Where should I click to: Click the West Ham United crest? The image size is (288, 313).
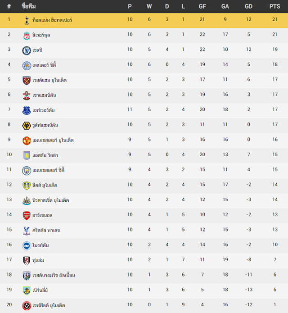pyautogui.click(x=27, y=81)
